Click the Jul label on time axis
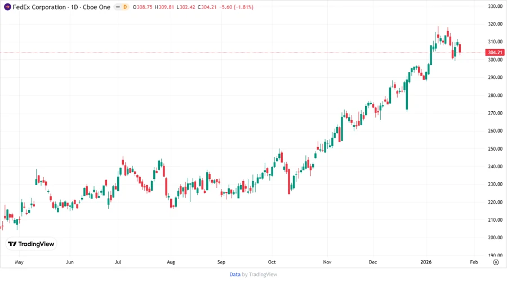The height and width of the screenshot is (281, 507). 118,262
